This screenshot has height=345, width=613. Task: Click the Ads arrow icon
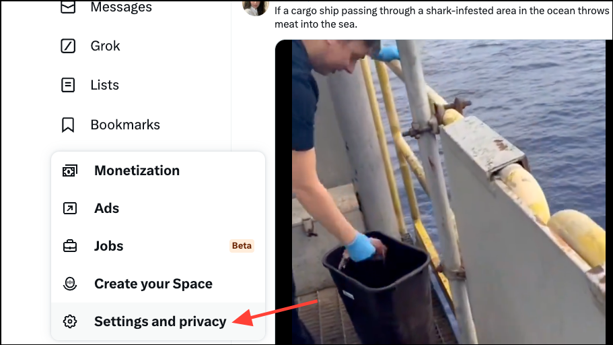tap(70, 208)
